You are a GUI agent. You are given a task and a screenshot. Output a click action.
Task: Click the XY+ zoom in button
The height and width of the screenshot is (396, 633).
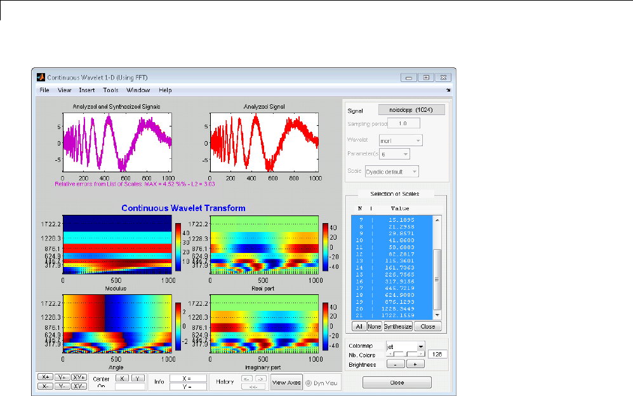pyautogui.click(x=79, y=377)
